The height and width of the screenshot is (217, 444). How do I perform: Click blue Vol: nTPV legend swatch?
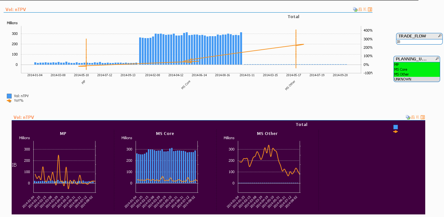(x=9, y=96)
